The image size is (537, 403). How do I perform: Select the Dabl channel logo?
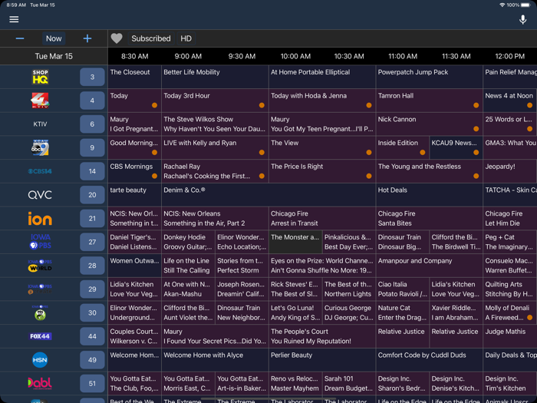click(40, 383)
